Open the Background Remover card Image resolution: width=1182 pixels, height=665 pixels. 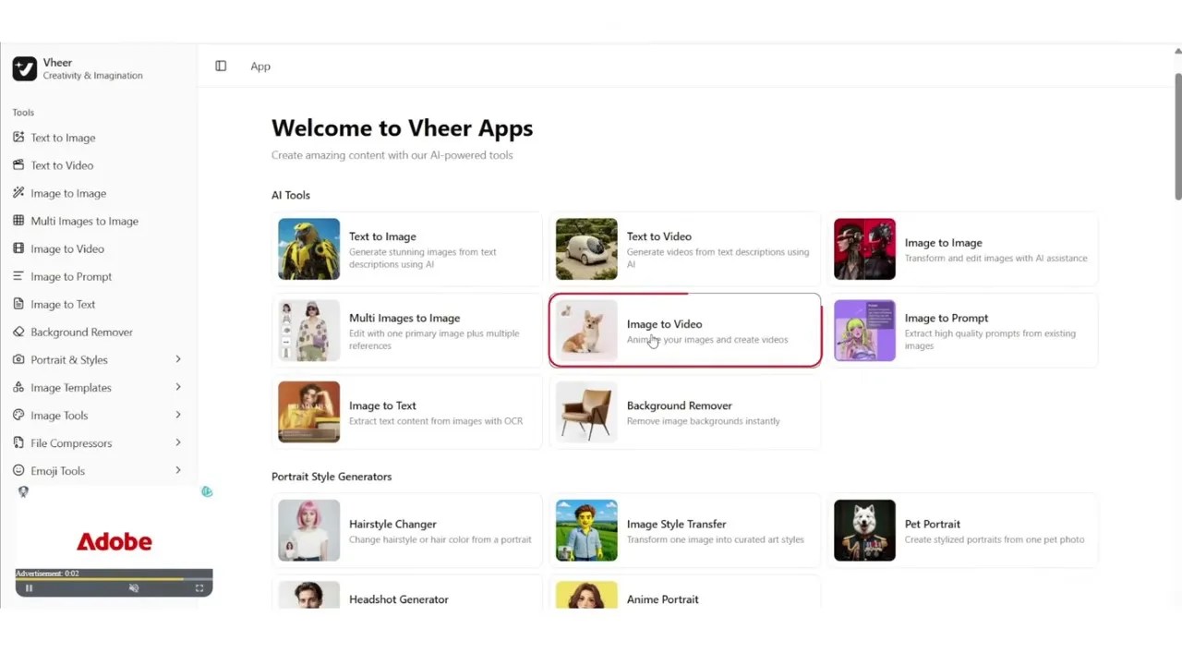[685, 412]
